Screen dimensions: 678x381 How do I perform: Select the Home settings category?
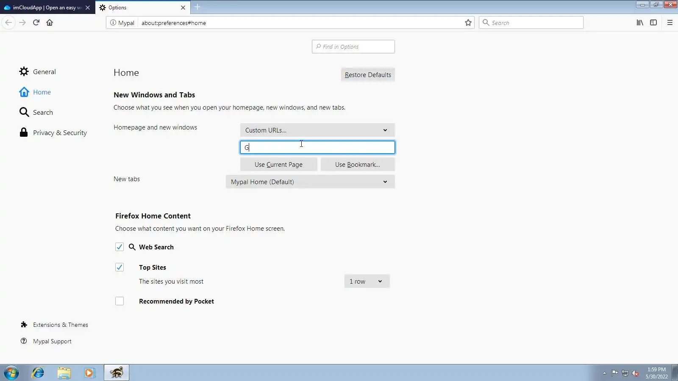pos(35,92)
